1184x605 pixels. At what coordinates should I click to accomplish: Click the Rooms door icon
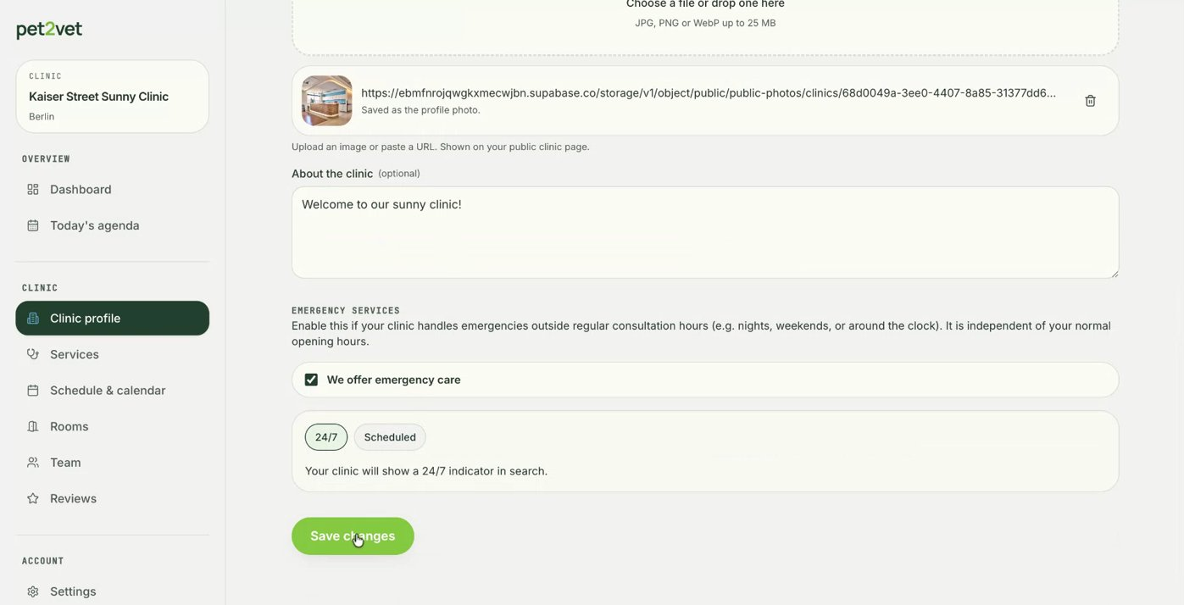point(33,426)
